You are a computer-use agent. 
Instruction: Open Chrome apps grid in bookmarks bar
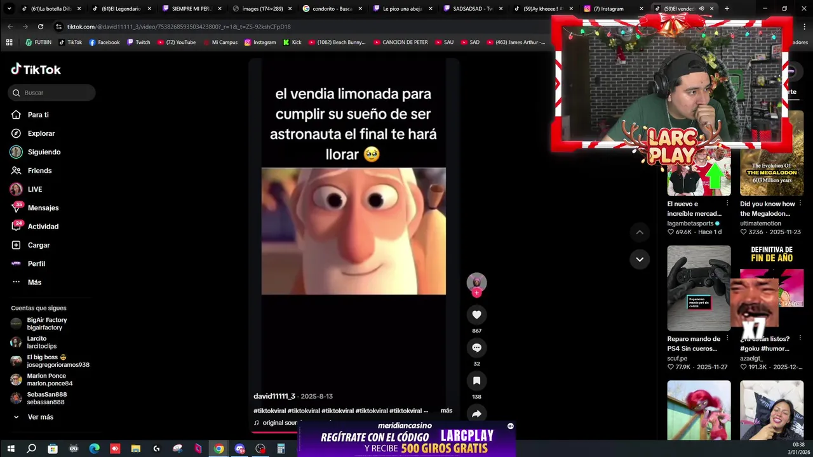9,43
